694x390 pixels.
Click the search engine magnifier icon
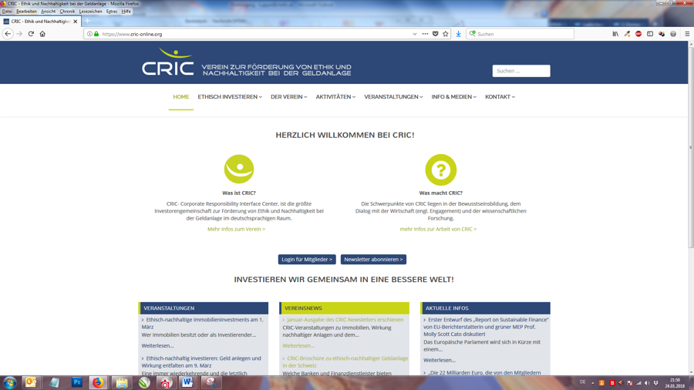472,34
